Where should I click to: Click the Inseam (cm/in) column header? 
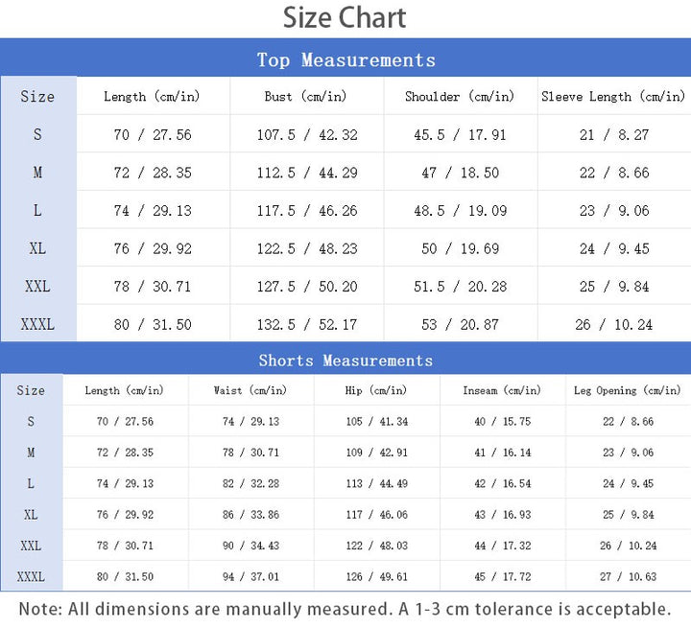click(x=502, y=390)
